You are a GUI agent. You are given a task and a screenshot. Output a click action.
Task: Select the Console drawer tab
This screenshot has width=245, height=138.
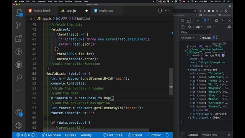[x=193, y=135]
